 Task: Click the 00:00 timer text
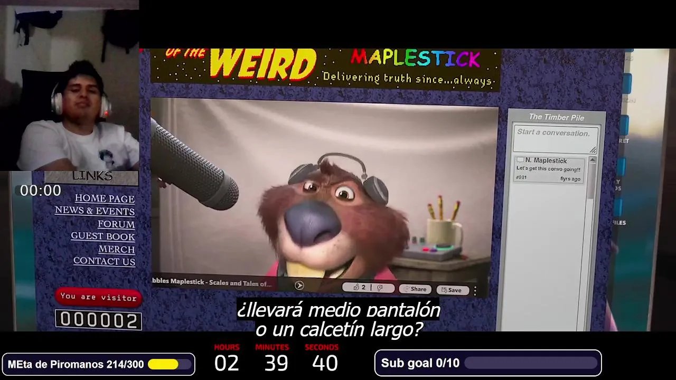[x=41, y=191]
